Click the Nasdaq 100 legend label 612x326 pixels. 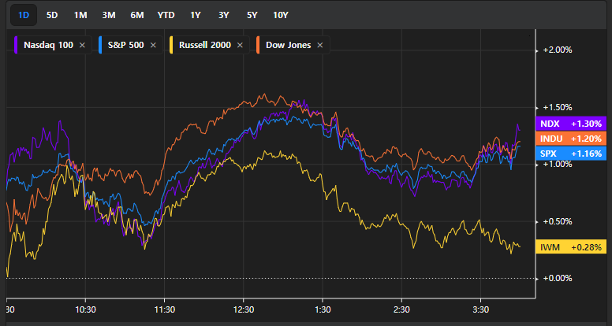pyautogui.click(x=46, y=45)
